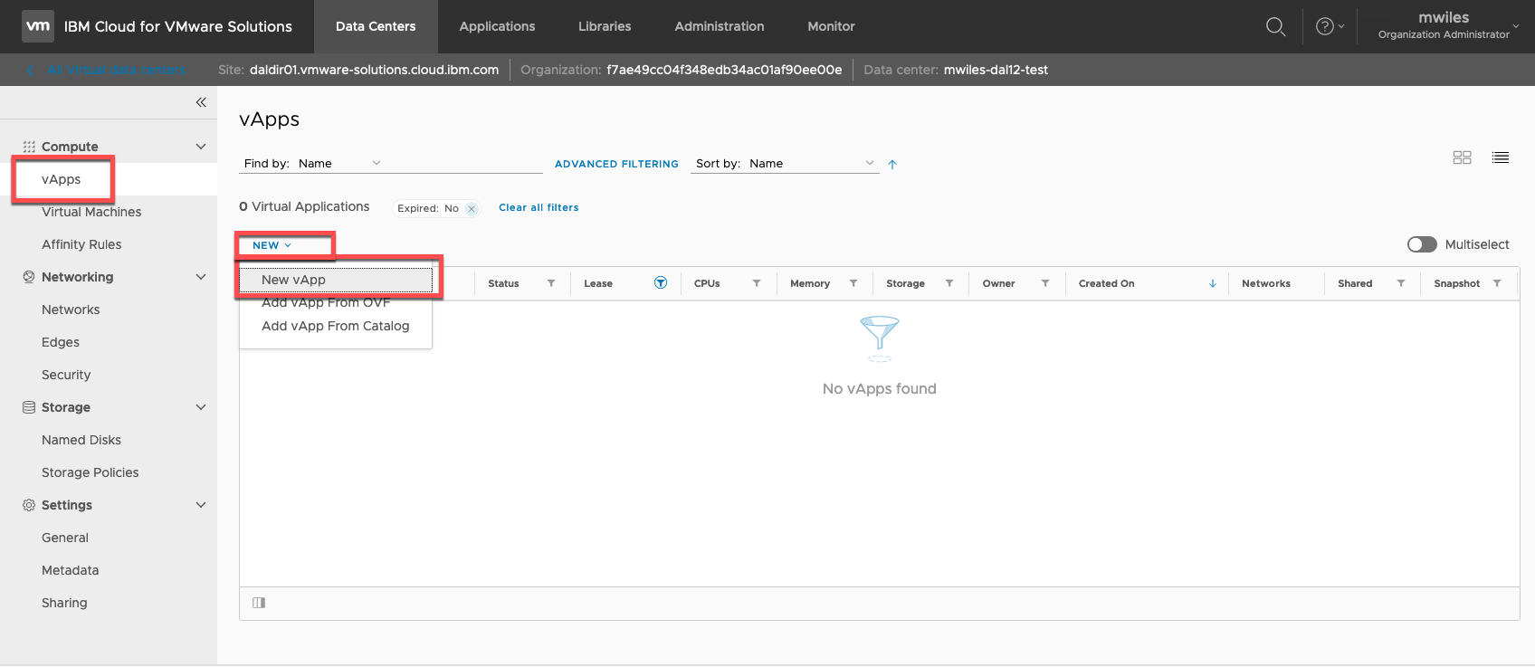Collapse the Networking section
The width and height of the screenshot is (1535, 667).
pyautogui.click(x=201, y=277)
